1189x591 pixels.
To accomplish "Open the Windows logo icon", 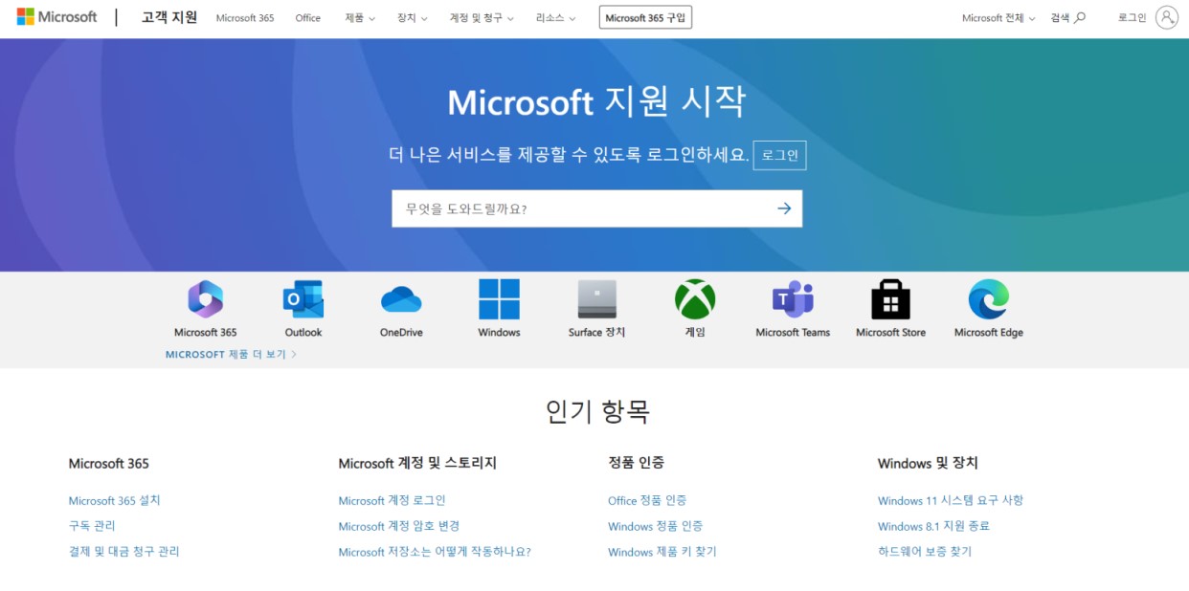I will tap(499, 299).
